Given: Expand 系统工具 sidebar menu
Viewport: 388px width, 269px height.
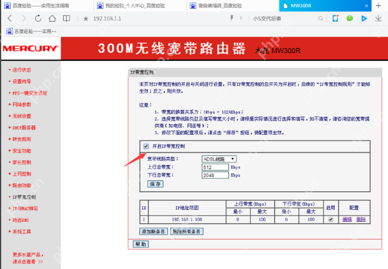Looking at the screenshot, I should (x=22, y=231).
